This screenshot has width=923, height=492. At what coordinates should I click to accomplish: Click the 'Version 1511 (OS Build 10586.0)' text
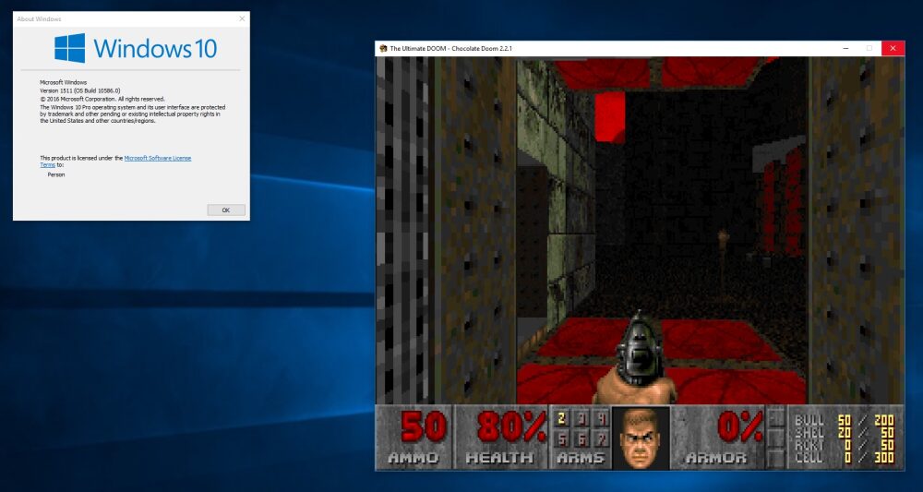(80, 90)
